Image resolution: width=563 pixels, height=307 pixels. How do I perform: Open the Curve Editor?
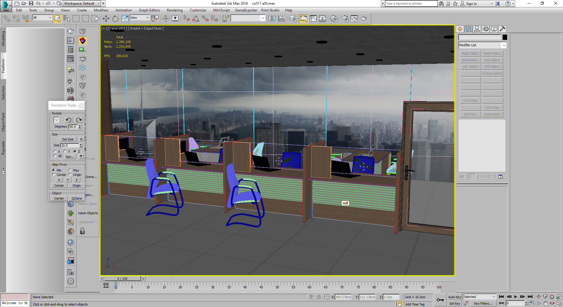(x=313, y=19)
